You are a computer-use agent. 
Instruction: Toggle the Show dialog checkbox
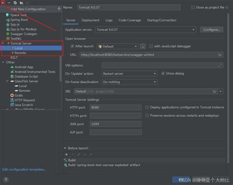pyautogui.click(x=163, y=73)
